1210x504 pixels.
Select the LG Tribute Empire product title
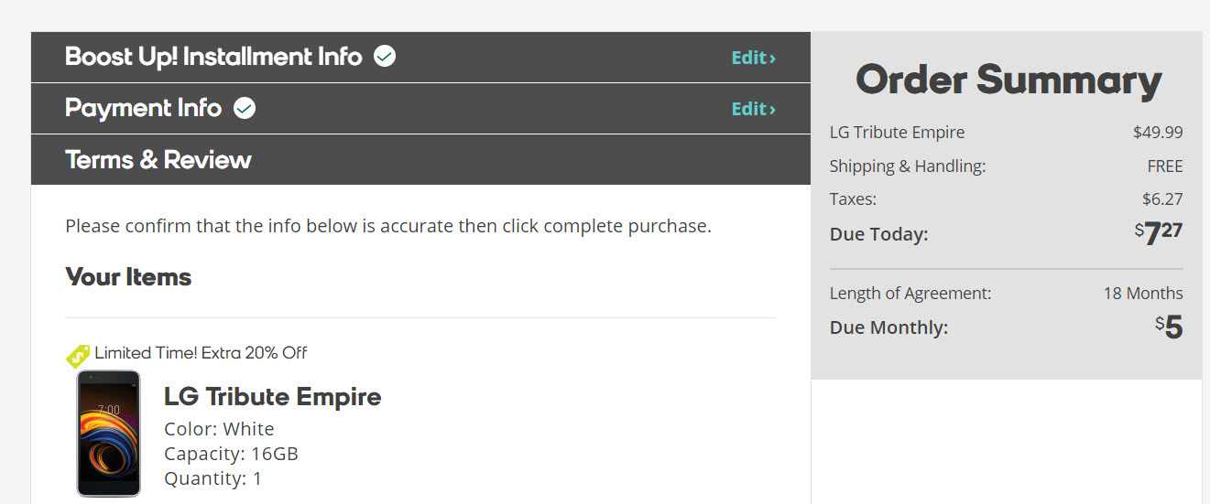[272, 397]
